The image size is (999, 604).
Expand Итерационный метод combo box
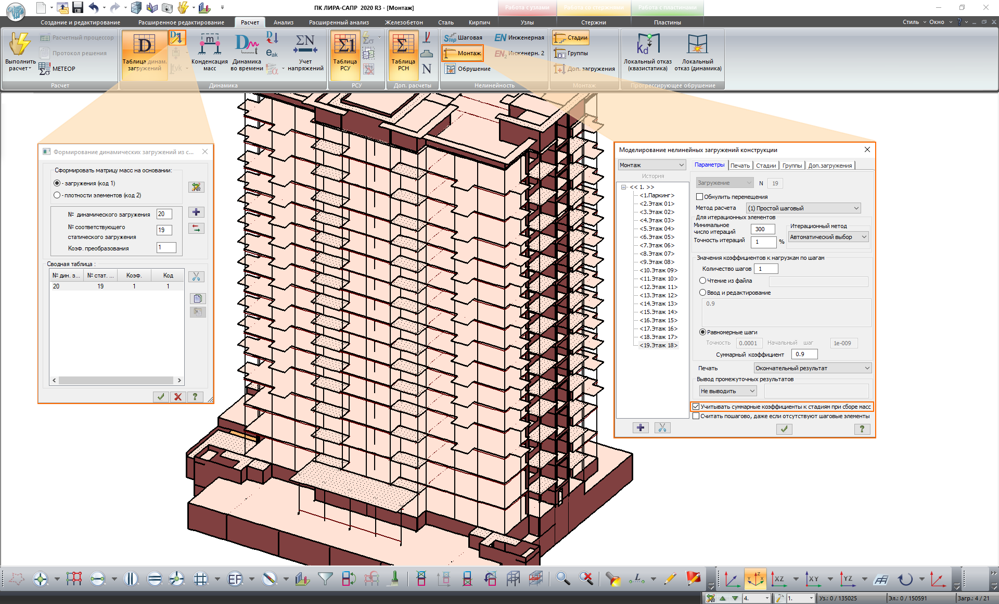(828, 237)
